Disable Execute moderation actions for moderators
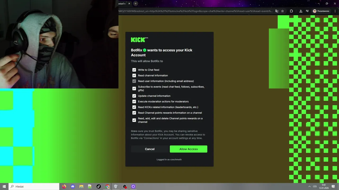Image resolution: width=339 pixels, height=190 pixels. (x=134, y=102)
